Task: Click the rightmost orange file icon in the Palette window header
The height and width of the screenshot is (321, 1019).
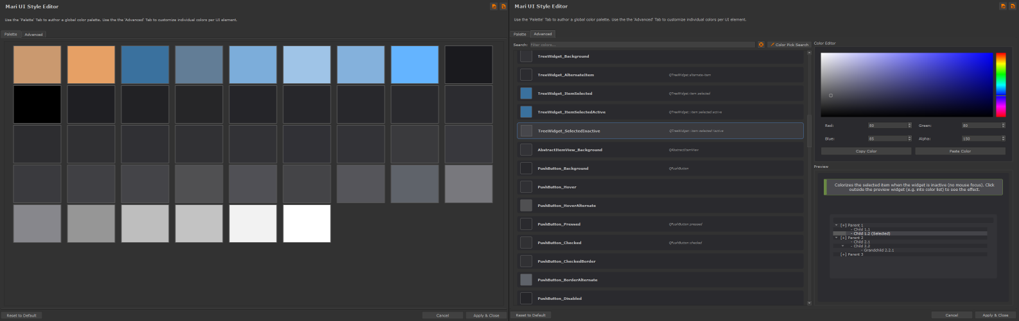Action: [503, 6]
